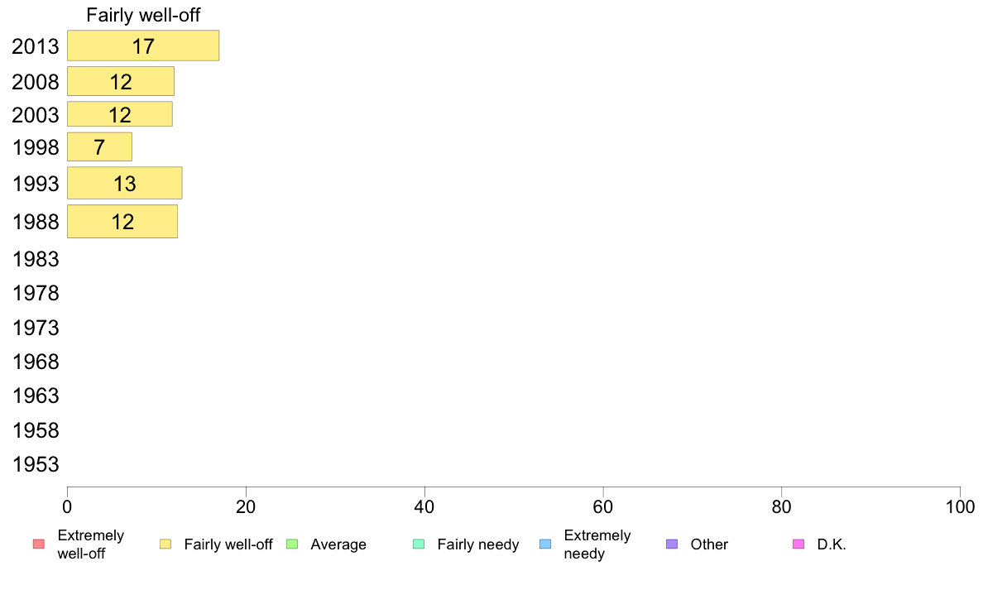Select the 1998 bar showing 7

(x=99, y=146)
